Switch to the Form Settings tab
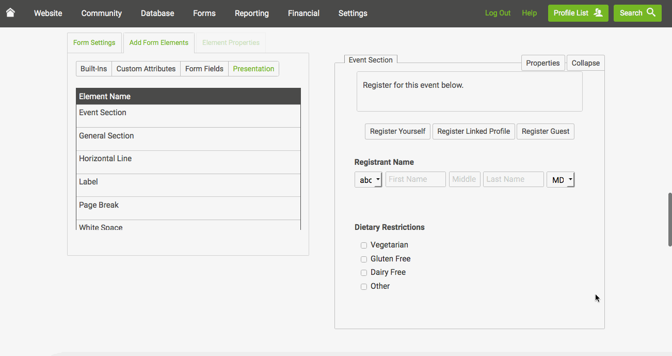The width and height of the screenshot is (672, 356). [x=94, y=42]
